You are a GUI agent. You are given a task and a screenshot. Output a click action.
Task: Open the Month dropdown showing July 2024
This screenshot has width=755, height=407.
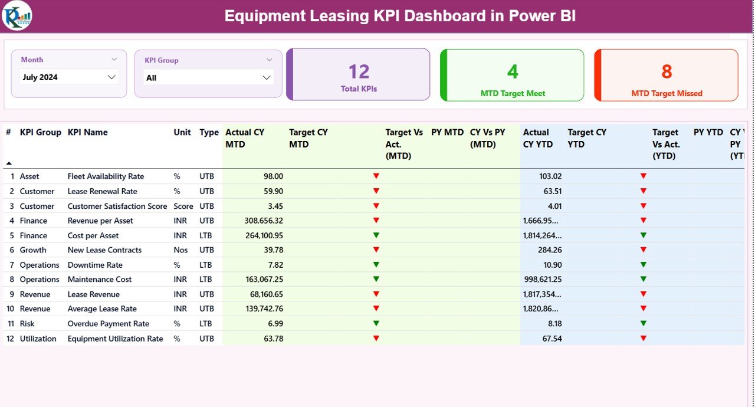(x=111, y=77)
